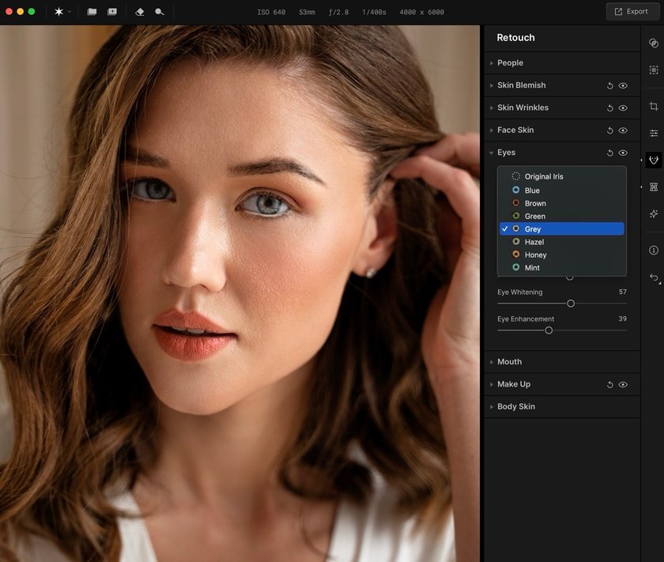The width and height of the screenshot is (664, 562).
Task: Click the undo history arrow icon
Action: tap(654, 277)
